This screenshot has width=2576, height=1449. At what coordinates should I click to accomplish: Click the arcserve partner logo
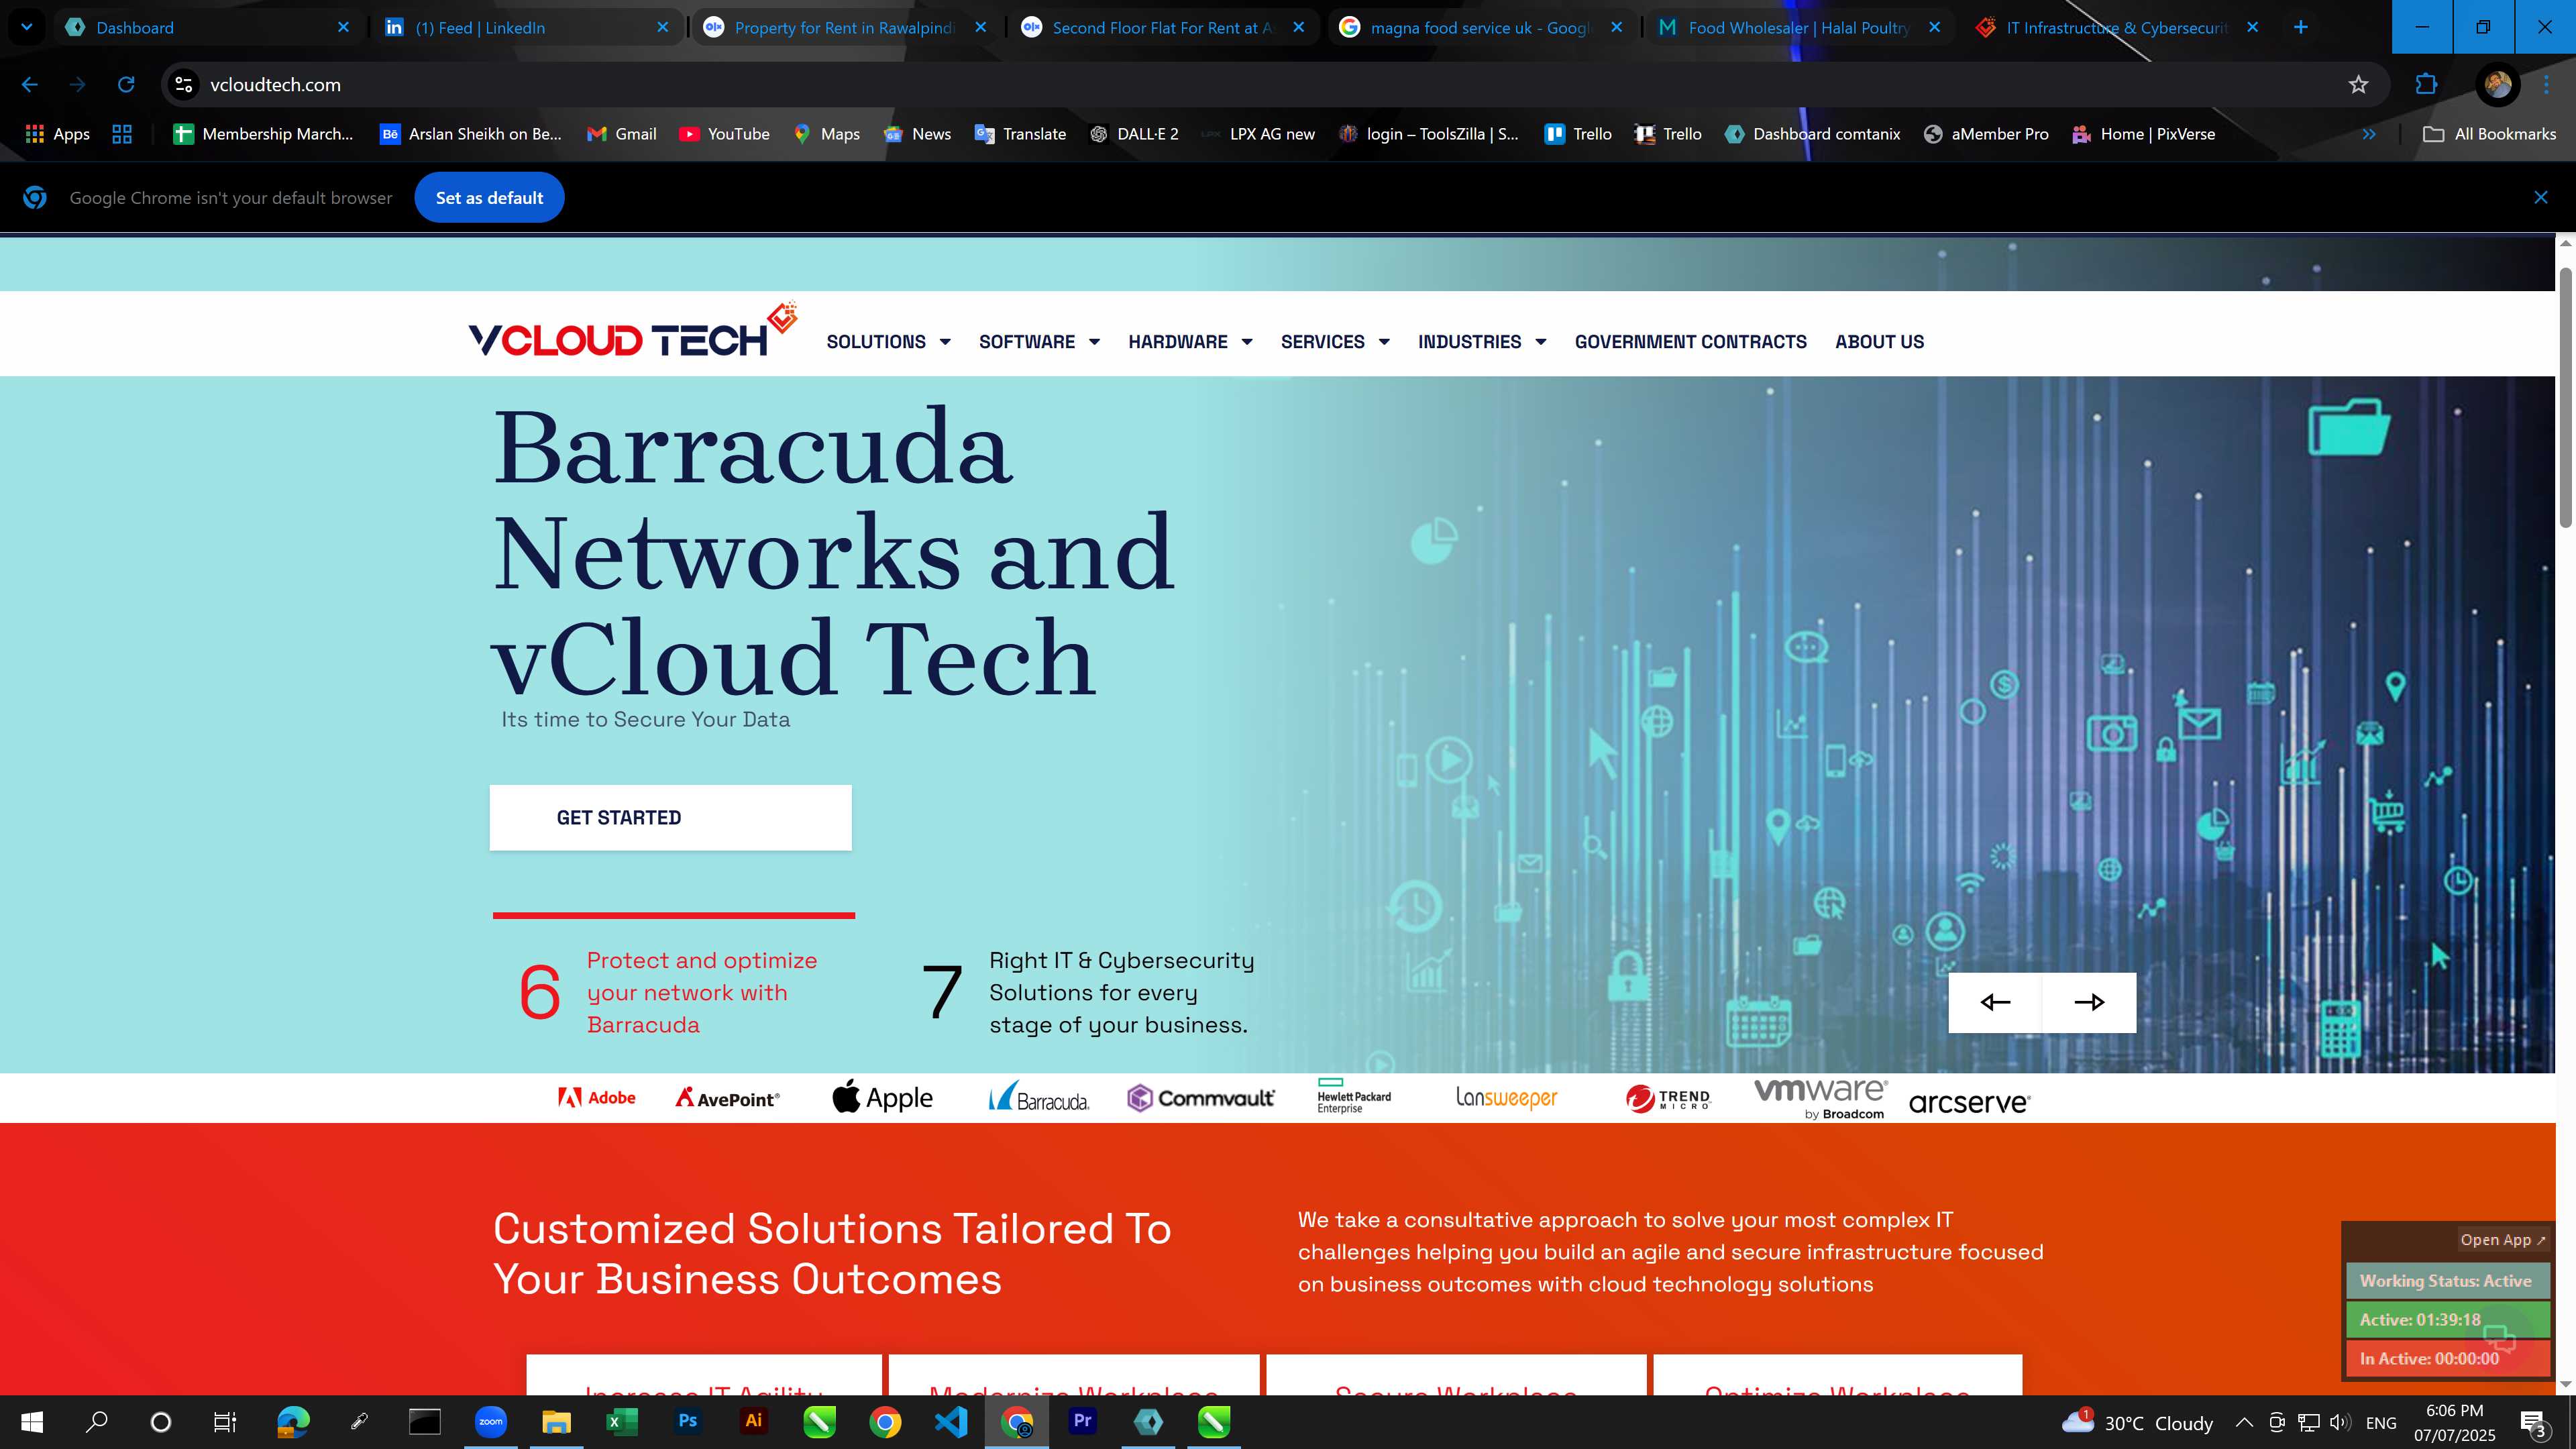[1969, 1103]
